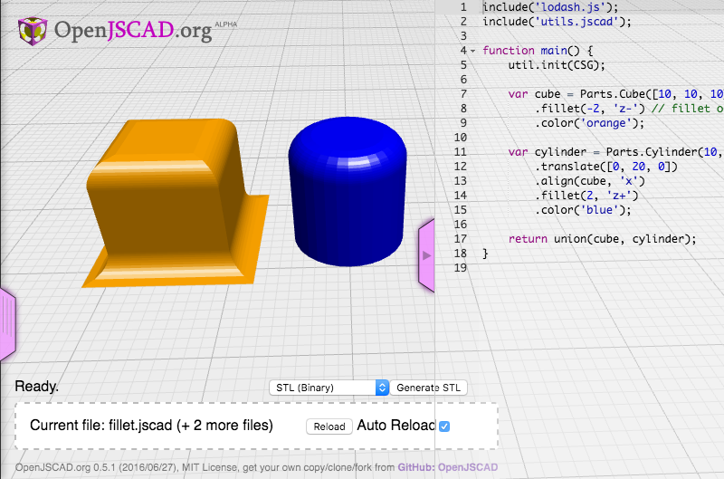Viewport: 724px width, 479px height.
Task: Click line number 1 in editor gutter
Action: pyautogui.click(x=463, y=7)
